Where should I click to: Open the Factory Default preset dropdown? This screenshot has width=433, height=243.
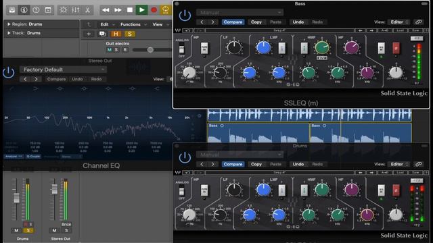[63, 70]
